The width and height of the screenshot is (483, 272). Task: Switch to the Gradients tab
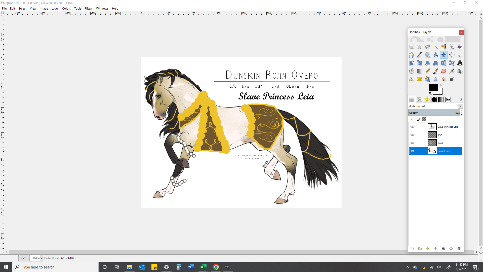coord(441,99)
